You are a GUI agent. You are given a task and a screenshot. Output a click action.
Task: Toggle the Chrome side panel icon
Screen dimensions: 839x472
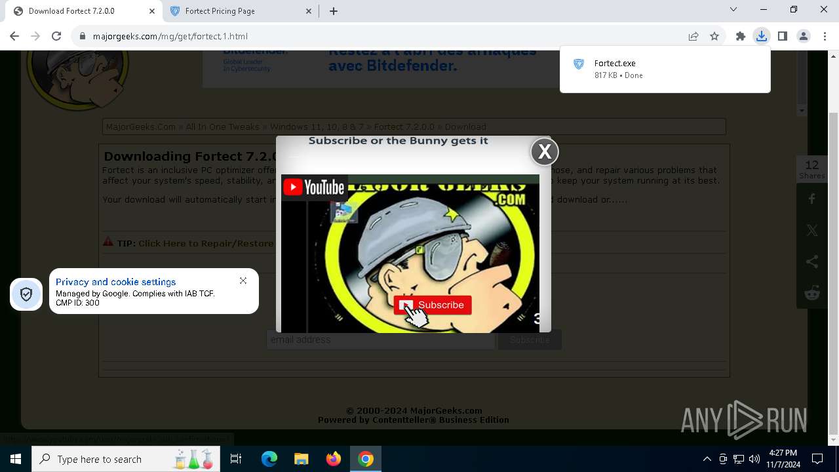tap(783, 36)
